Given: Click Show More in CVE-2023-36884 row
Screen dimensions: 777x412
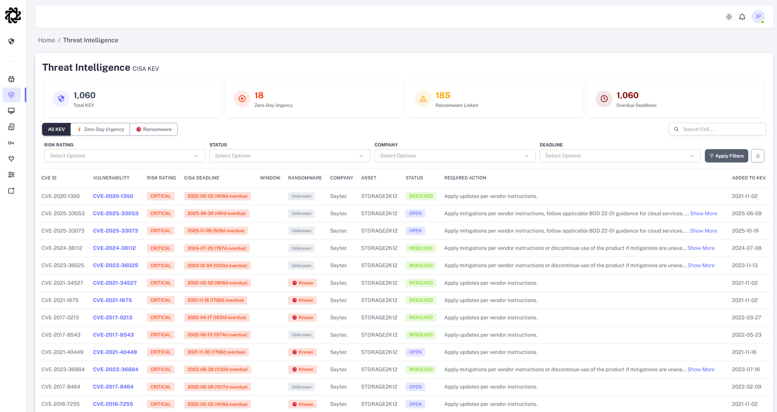Looking at the screenshot, I should [x=701, y=370].
